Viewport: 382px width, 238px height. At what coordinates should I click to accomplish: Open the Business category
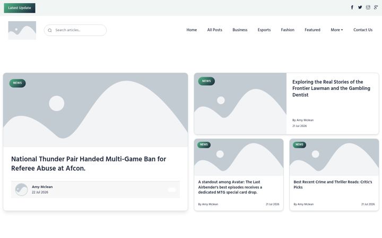coord(240,30)
